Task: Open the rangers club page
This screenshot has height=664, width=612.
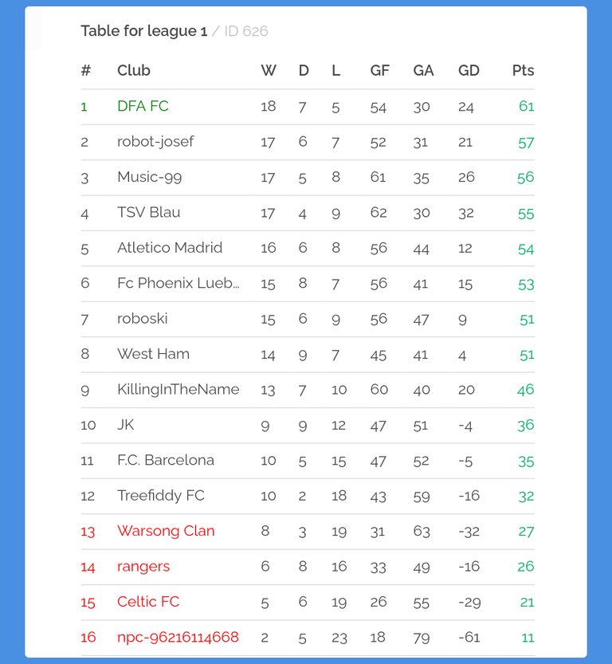Action: tap(143, 567)
